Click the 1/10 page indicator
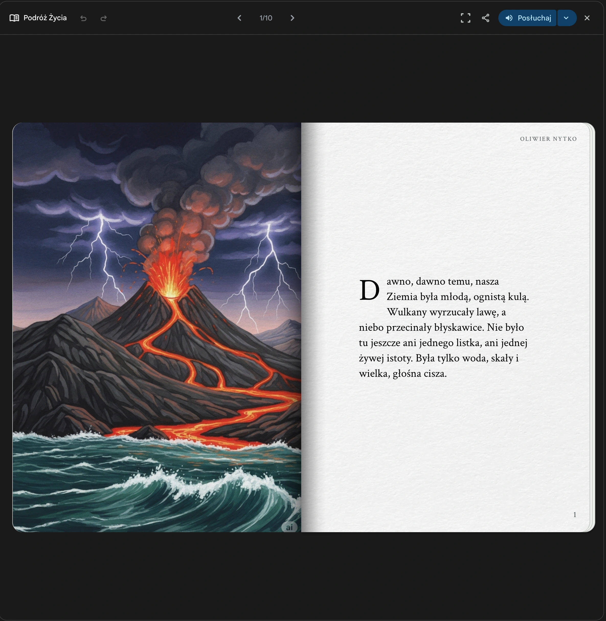Image resolution: width=606 pixels, height=621 pixels. 266,18
